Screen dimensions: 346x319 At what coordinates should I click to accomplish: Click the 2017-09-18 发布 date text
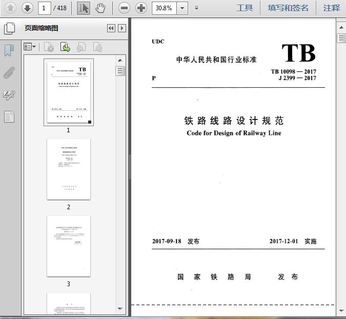176,241
